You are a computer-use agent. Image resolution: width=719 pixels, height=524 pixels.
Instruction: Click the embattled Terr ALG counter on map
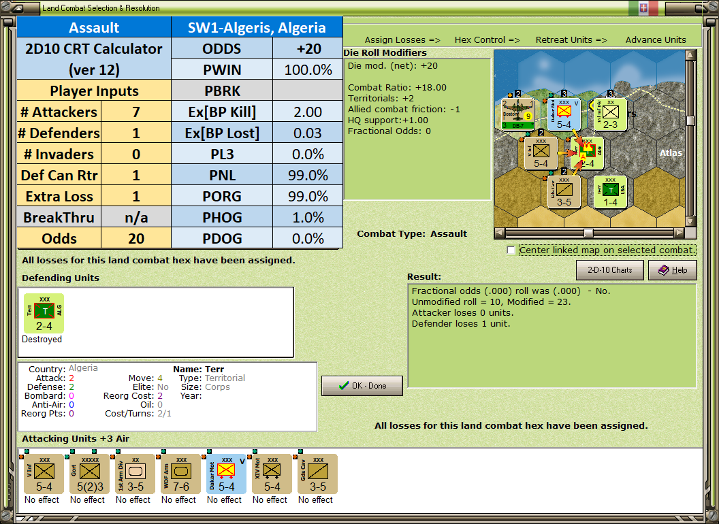click(x=588, y=153)
